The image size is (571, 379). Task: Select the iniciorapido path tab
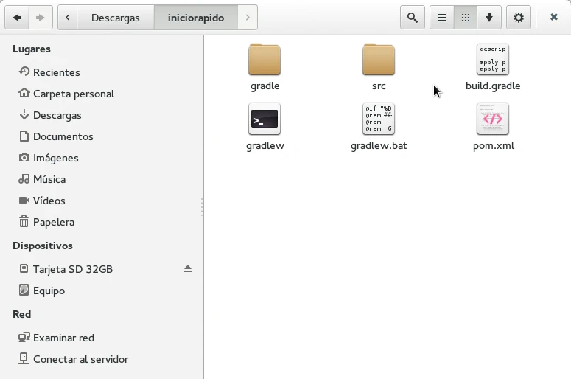[x=196, y=18]
